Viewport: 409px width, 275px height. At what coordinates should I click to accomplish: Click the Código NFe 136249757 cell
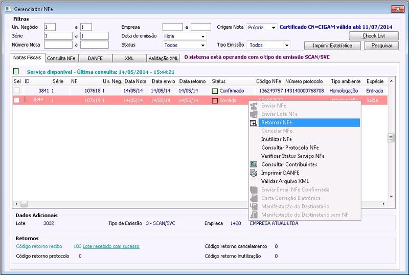tap(271, 91)
